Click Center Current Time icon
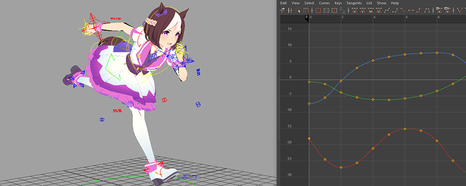 tap(334, 10)
